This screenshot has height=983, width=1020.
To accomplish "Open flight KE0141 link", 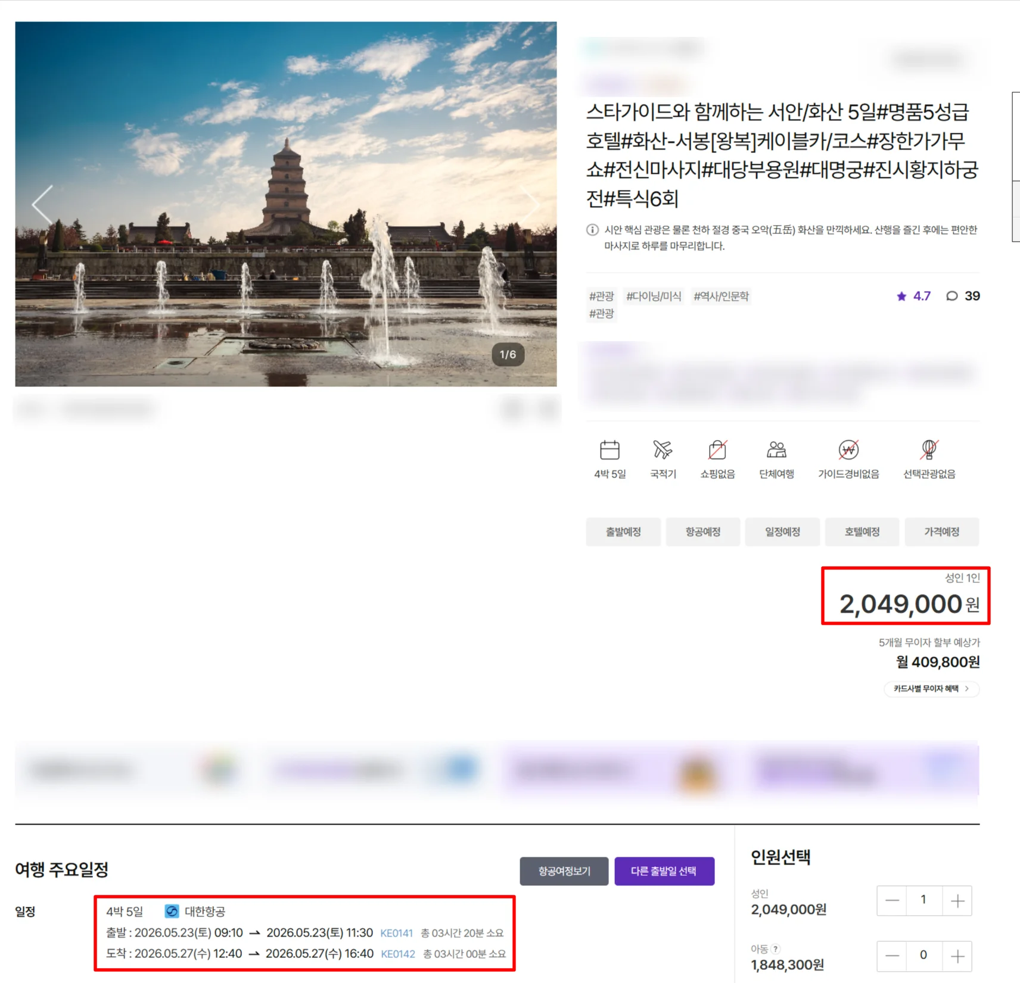I will (396, 933).
